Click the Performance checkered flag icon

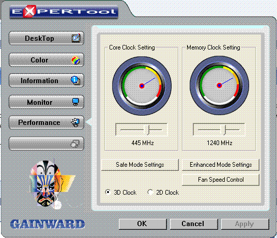click(x=75, y=122)
